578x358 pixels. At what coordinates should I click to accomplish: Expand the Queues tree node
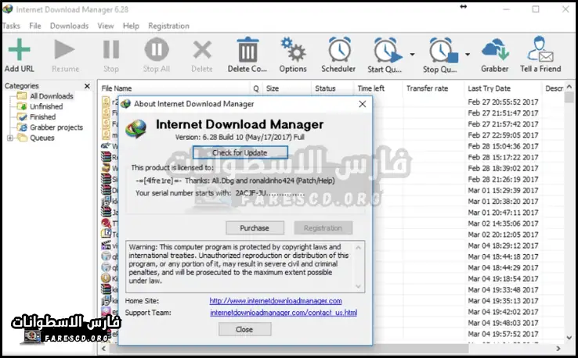click(10, 138)
